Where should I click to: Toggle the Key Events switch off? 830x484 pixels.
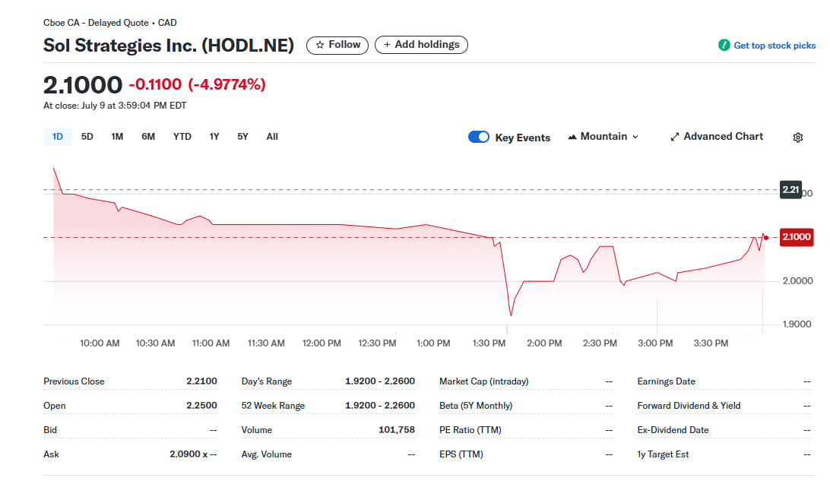pyautogui.click(x=479, y=137)
